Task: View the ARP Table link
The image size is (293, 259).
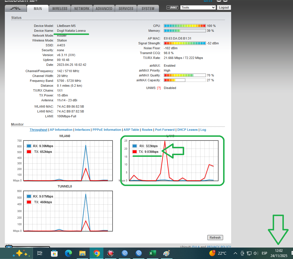Action: [131, 130]
